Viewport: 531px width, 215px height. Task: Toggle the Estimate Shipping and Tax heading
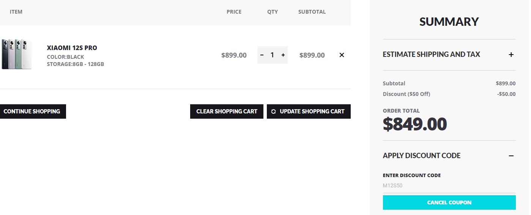[x=431, y=55]
